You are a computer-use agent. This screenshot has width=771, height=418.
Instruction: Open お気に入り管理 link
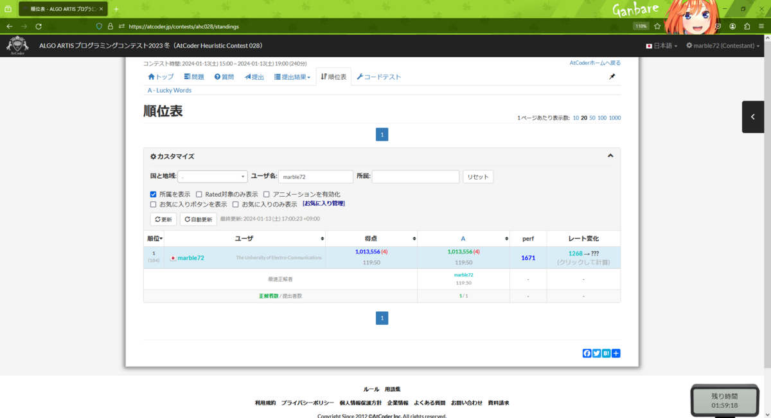[324, 204]
